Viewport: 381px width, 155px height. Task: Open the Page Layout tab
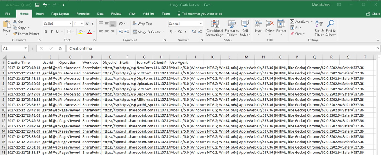click(x=60, y=14)
